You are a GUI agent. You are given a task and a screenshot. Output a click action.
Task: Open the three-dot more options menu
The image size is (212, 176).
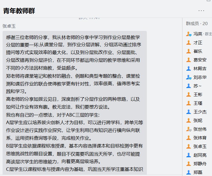pos(201,11)
